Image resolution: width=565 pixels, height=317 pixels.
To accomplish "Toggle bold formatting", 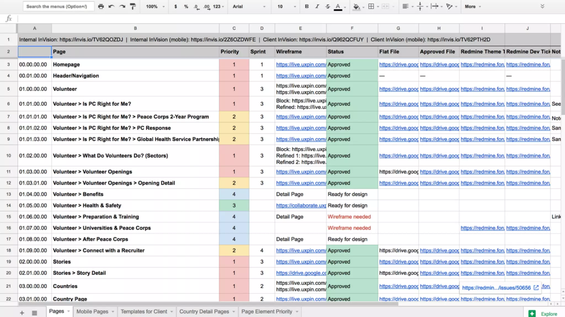I will pos(307,6).
